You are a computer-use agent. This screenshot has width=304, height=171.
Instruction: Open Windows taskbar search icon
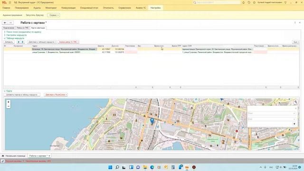coord(117,167)
